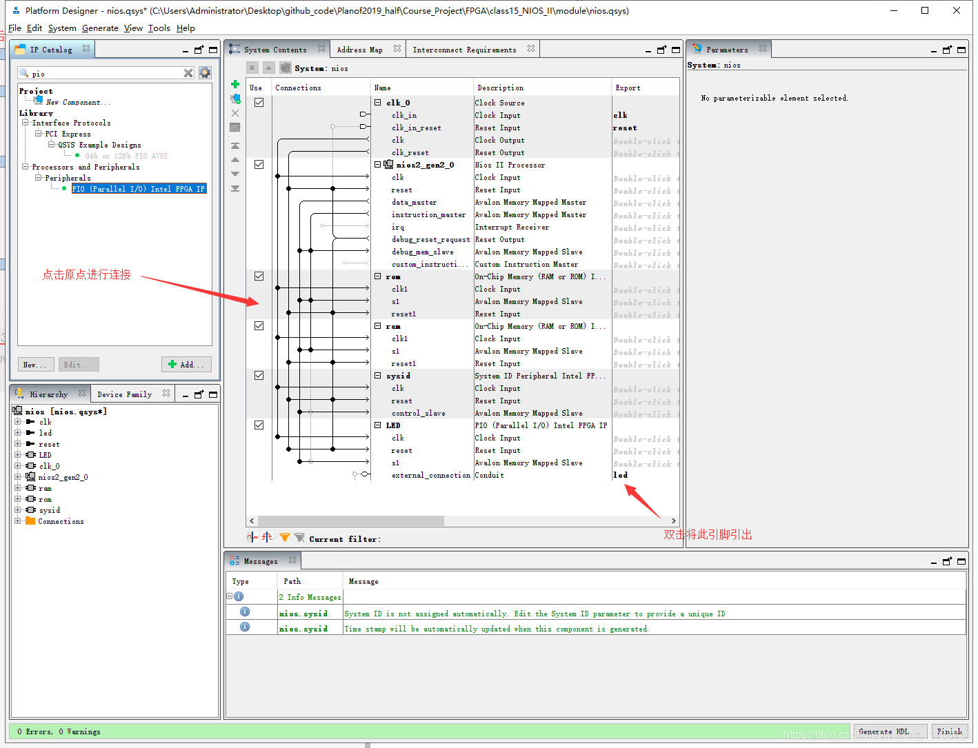Open the Tools menu

click(159, 28)
